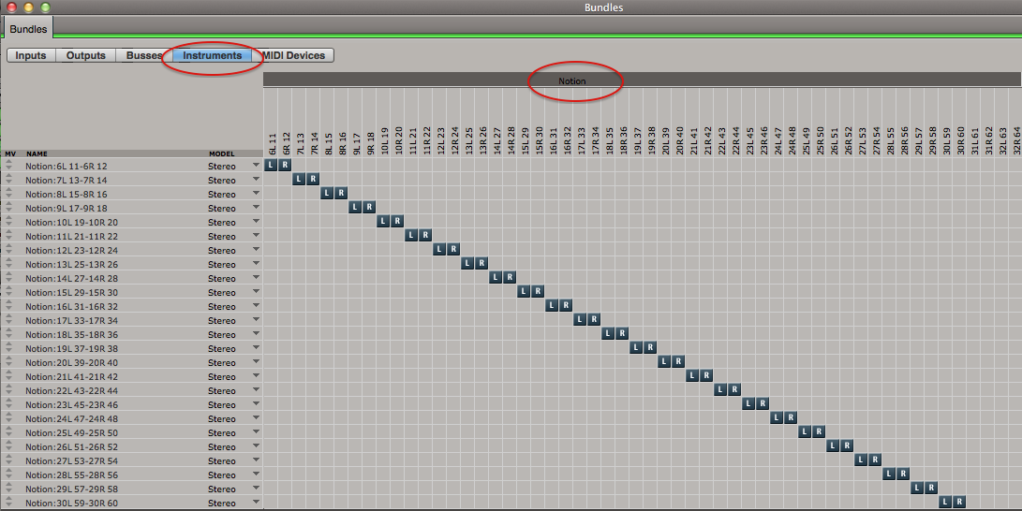Toggle R patch square in Notion:12L 23-12R 24 row
The height and width of the screenshot is (511, 1022).
(x=453, y=249)
